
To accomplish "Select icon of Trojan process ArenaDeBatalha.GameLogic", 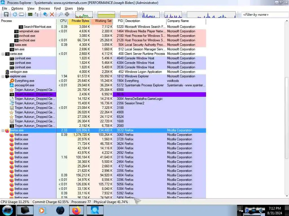I will click(x=12, y=99).
